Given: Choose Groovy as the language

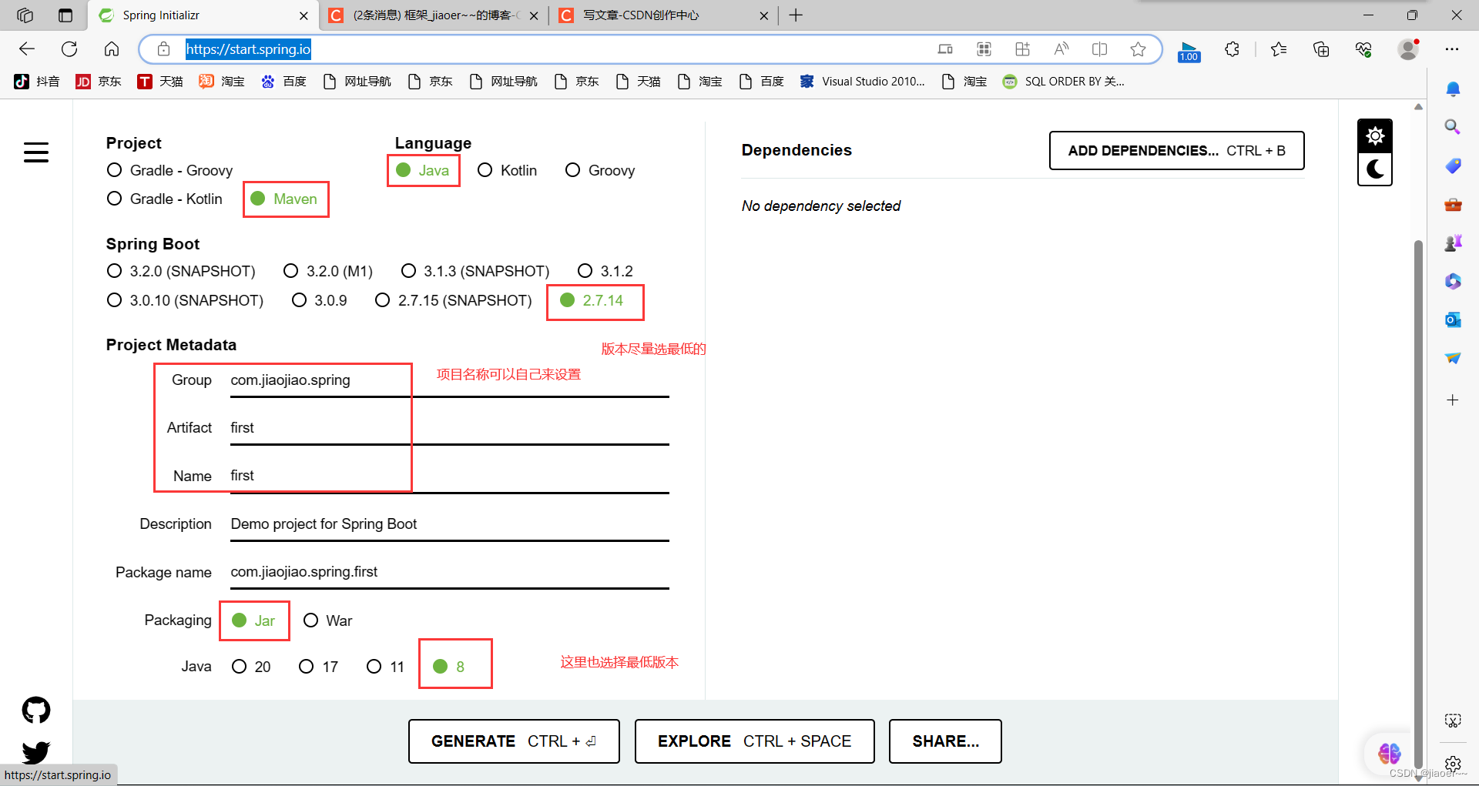Looking at the screenshot, I should click(600, 170).
